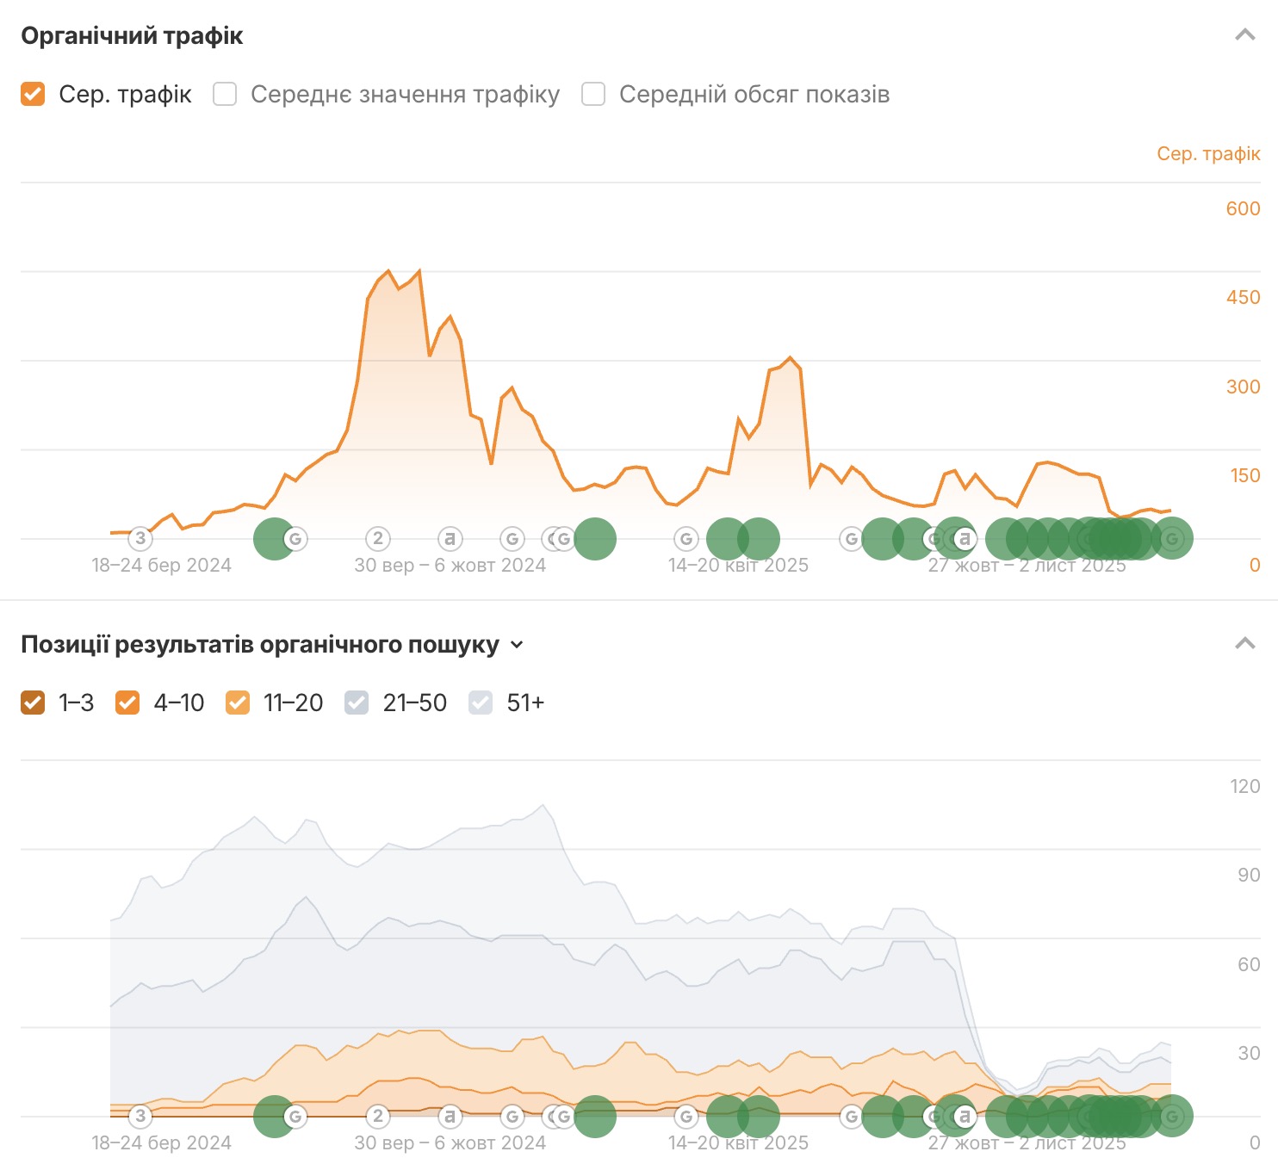1278x1164 pixels.
Task: Click the orange Сер. трафік axis label
Action: [x=1207, y=154]
